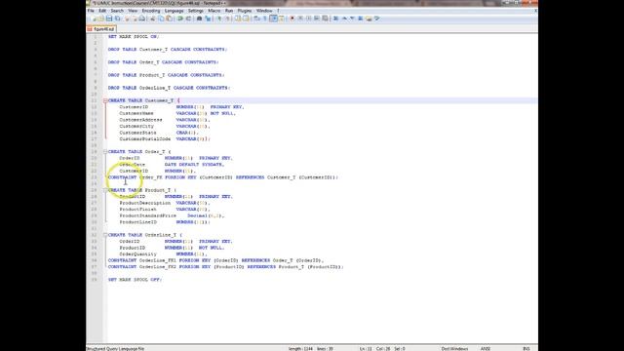This screenshot has height=351, width=624.
Task: Open the Settings menu
Action: click(195, 11)
